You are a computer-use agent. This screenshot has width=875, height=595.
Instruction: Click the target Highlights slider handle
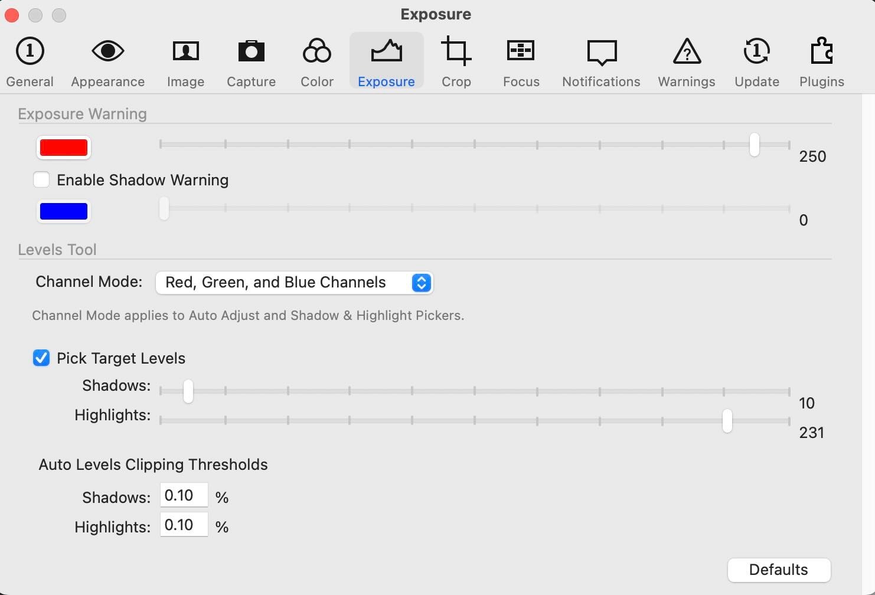click(x=727, y=421)
